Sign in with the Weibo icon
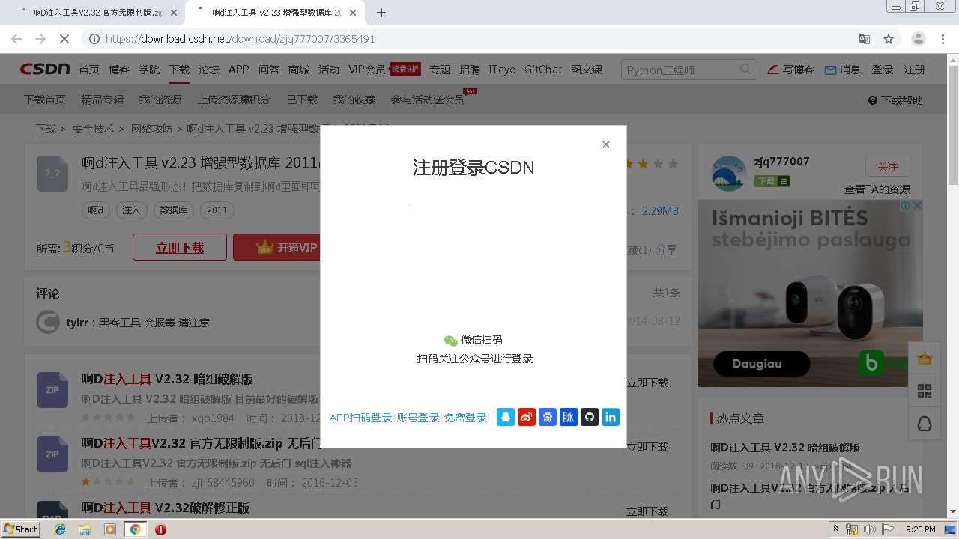 click(x=527, y=417)
